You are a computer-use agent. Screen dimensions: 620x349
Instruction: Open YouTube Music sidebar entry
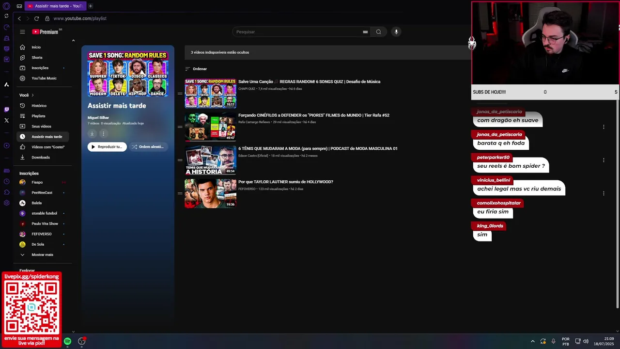point(44,78)
